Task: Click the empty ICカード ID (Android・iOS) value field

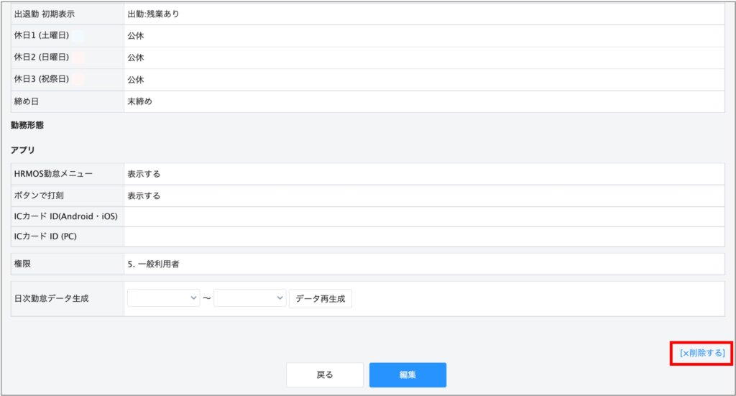Action: (423, 216)
